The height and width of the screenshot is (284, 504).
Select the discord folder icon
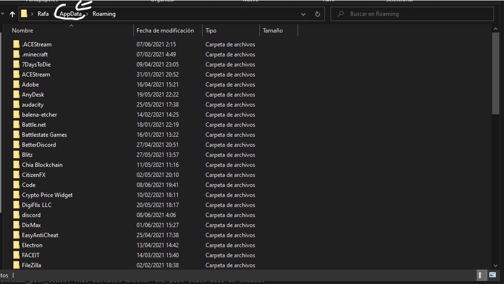coord(16,215)
